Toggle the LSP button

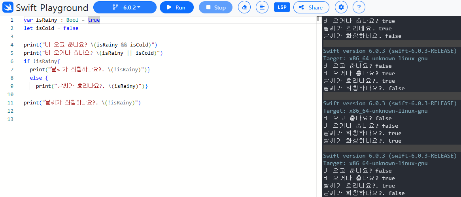pyautogui.click(x=282, y=7)
